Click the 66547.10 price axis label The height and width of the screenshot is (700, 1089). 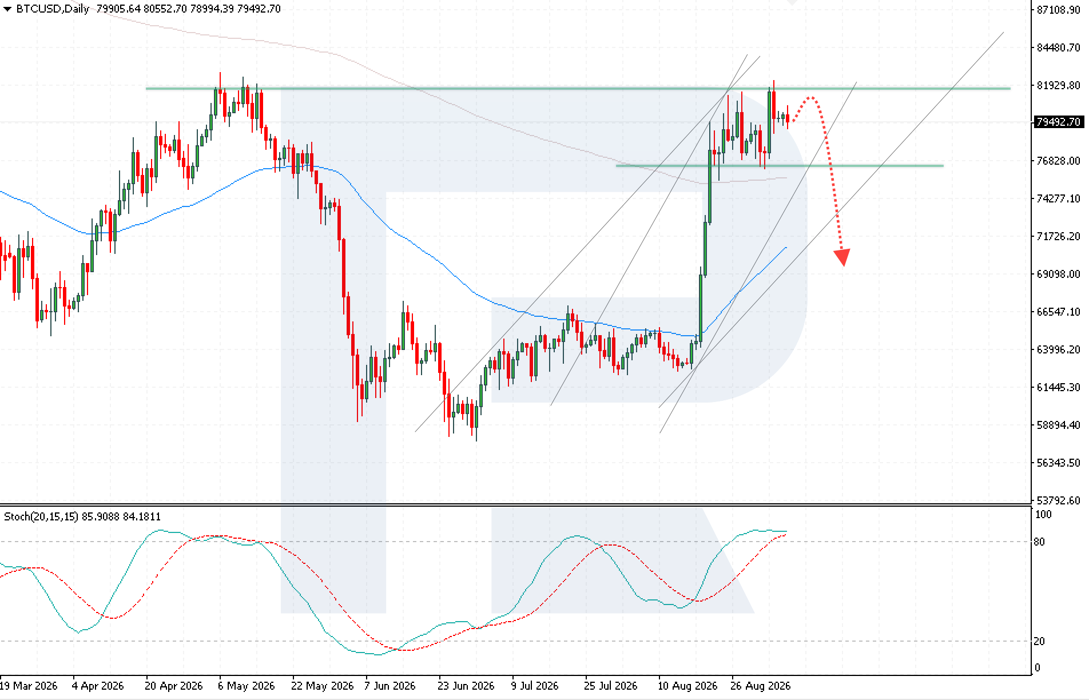tap(1059, 312)
